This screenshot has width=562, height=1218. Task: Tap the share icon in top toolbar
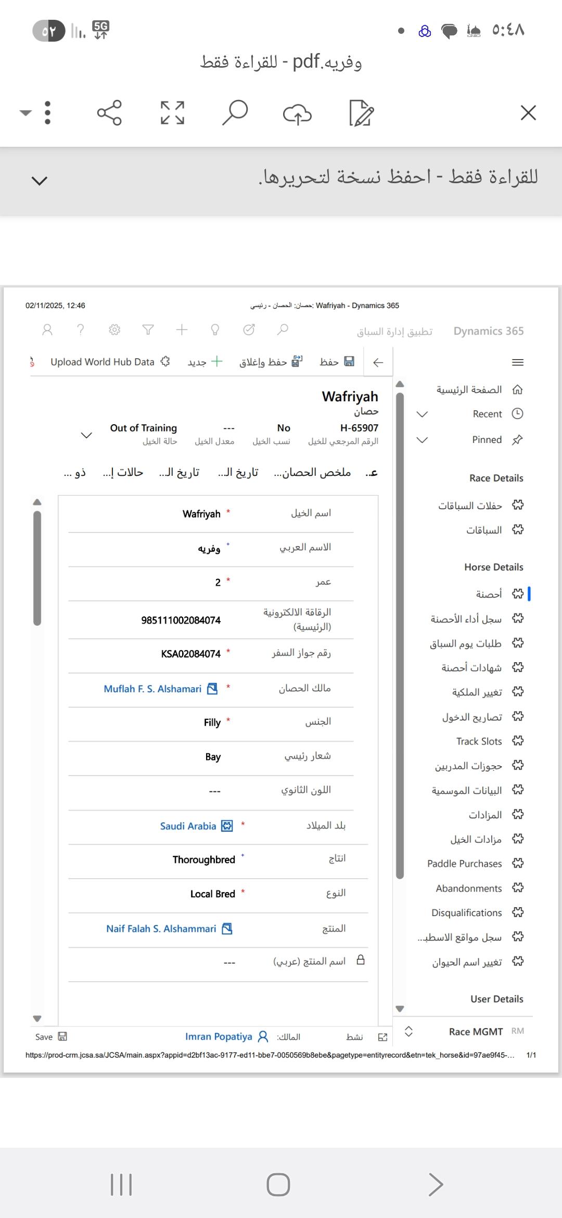(x=109, y=112)
